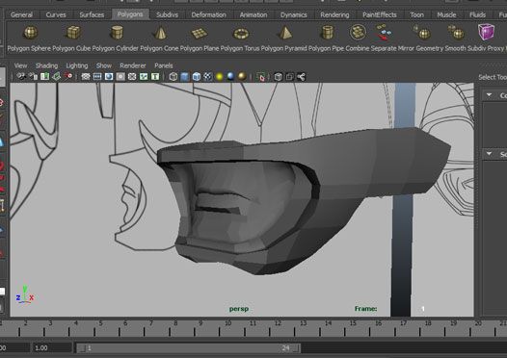Toggle X-Ray active components icon
Viewport: 507px width, 358px height.
coord(290,77)
